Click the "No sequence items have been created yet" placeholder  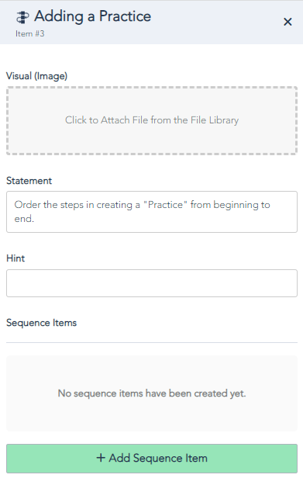click(x=152, y=393)
